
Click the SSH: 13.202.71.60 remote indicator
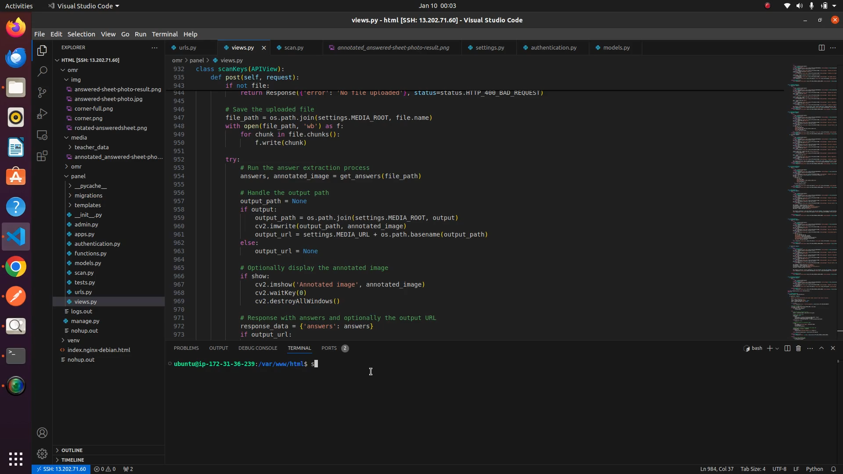coord(61,469)
